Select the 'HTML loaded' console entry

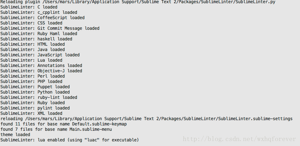[33, 44]
